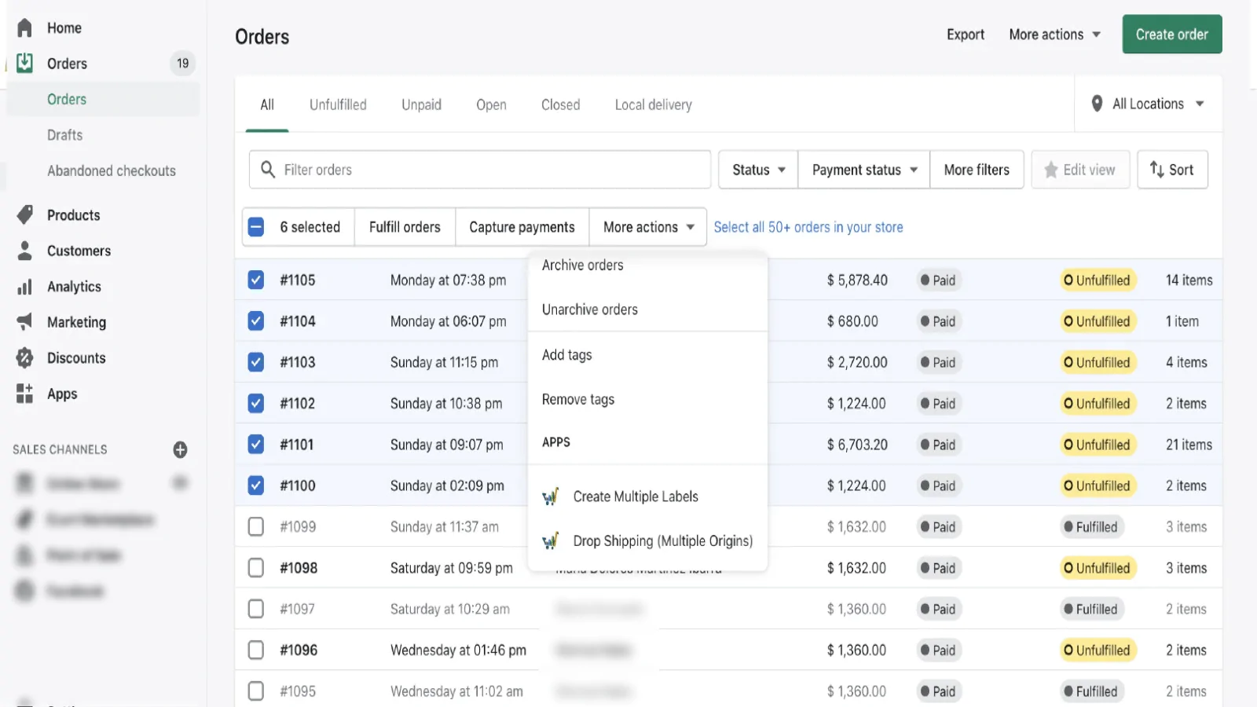Viewport: 1257px width, 707px height.
Task: Click the $ 6,703.20 order total
Action: pos(857,445)
